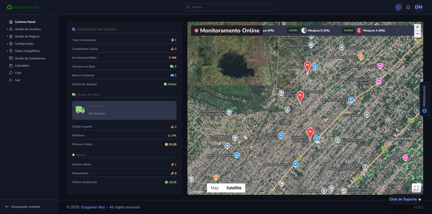Image resolution: width=432 pixels, height=214 pixels.
Task: Click Contentores Cheios warning icon
Action: tap(172, 49)
